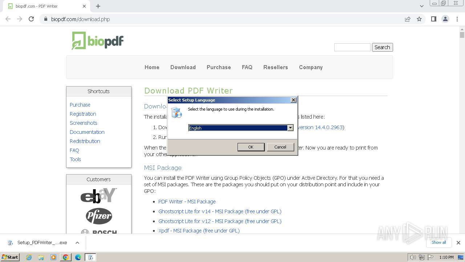
Task: Open Chrome's three-dot menu
Action: tap(457, 19)
